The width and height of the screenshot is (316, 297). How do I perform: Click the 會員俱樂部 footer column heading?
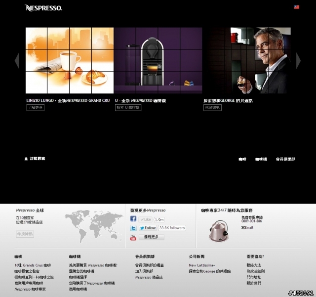point(145,256)
